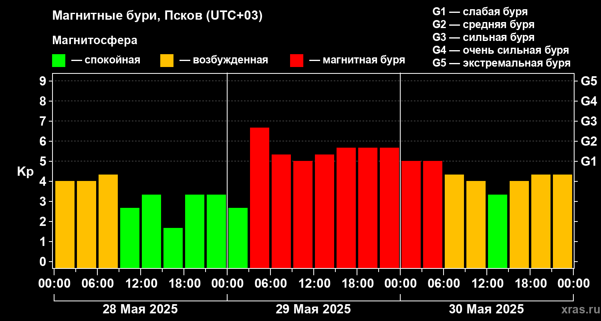The height and width of the screenshot is (321, 601).
Task: Click the Kp value 0 on left axis
Action: [x=44, y=262]
